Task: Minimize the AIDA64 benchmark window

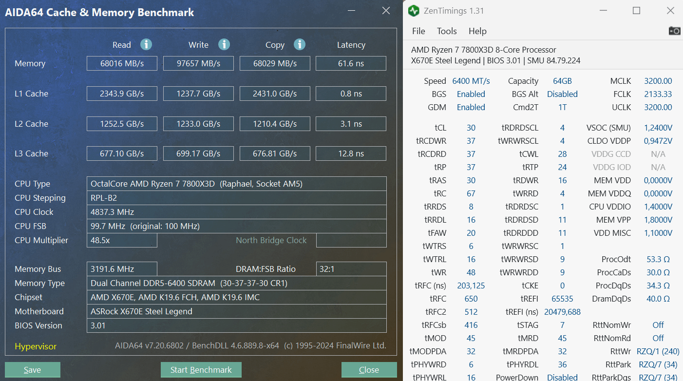Action: click(x=352, y=11)
